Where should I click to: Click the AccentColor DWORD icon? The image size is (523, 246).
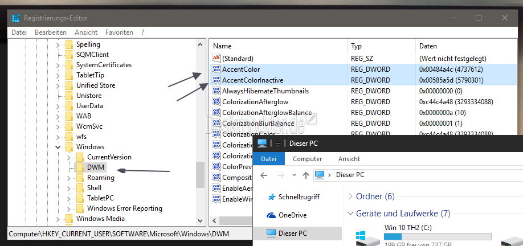(x=216, y=69)
